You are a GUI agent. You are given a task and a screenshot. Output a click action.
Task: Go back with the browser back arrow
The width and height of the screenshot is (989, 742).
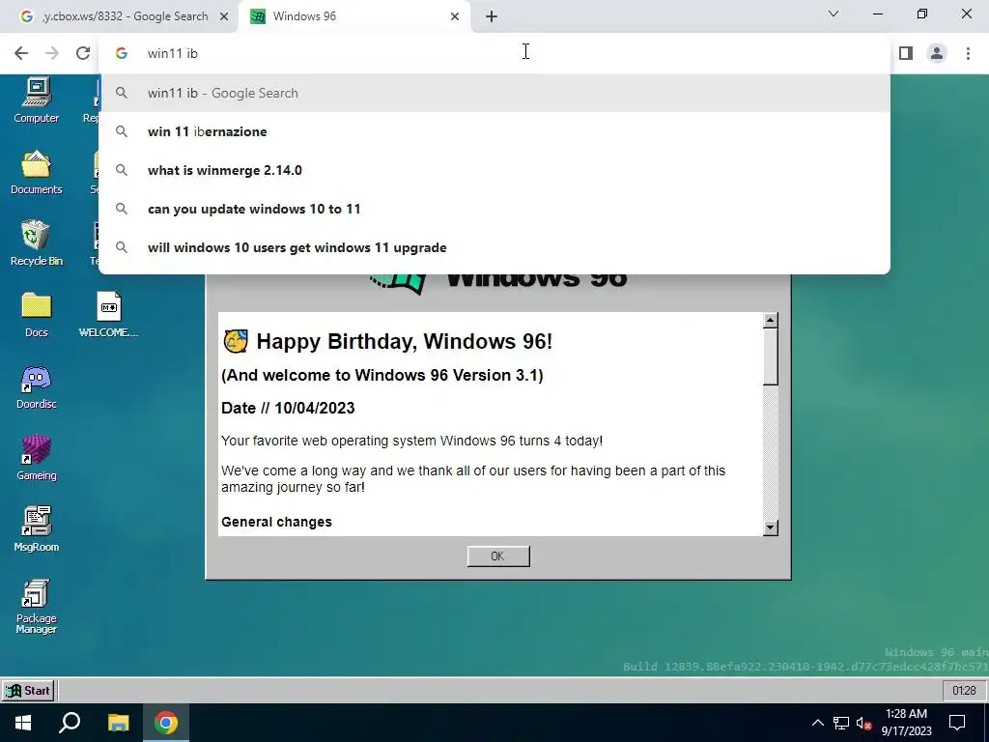click(x=21, y=53)
